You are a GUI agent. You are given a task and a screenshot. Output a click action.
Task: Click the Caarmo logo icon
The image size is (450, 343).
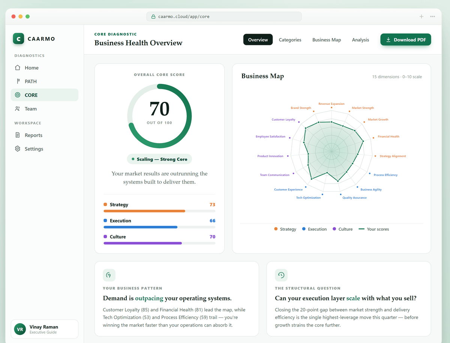click(x=18, y=39)
